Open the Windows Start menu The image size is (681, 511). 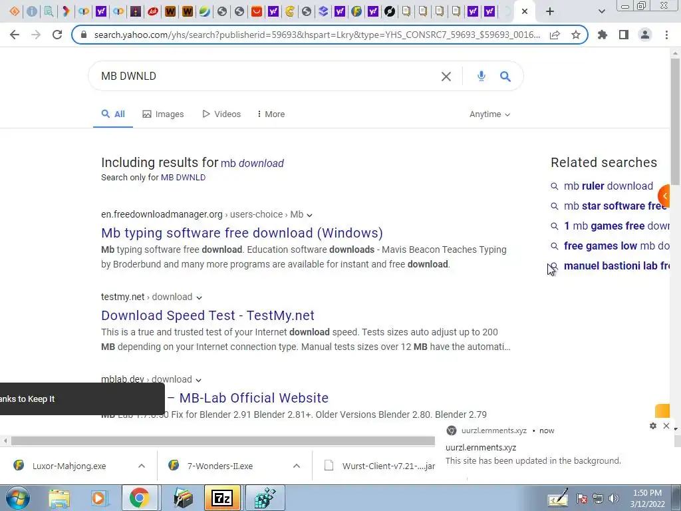pos(17,498)
